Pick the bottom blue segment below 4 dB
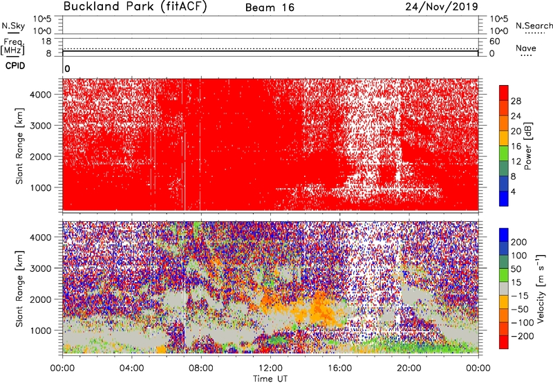This screenshot has width=553, height=383. click(x=504, y=198)
